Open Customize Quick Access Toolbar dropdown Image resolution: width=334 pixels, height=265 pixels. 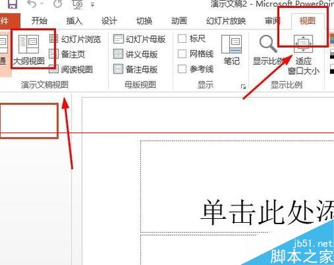tap(93, 4)
